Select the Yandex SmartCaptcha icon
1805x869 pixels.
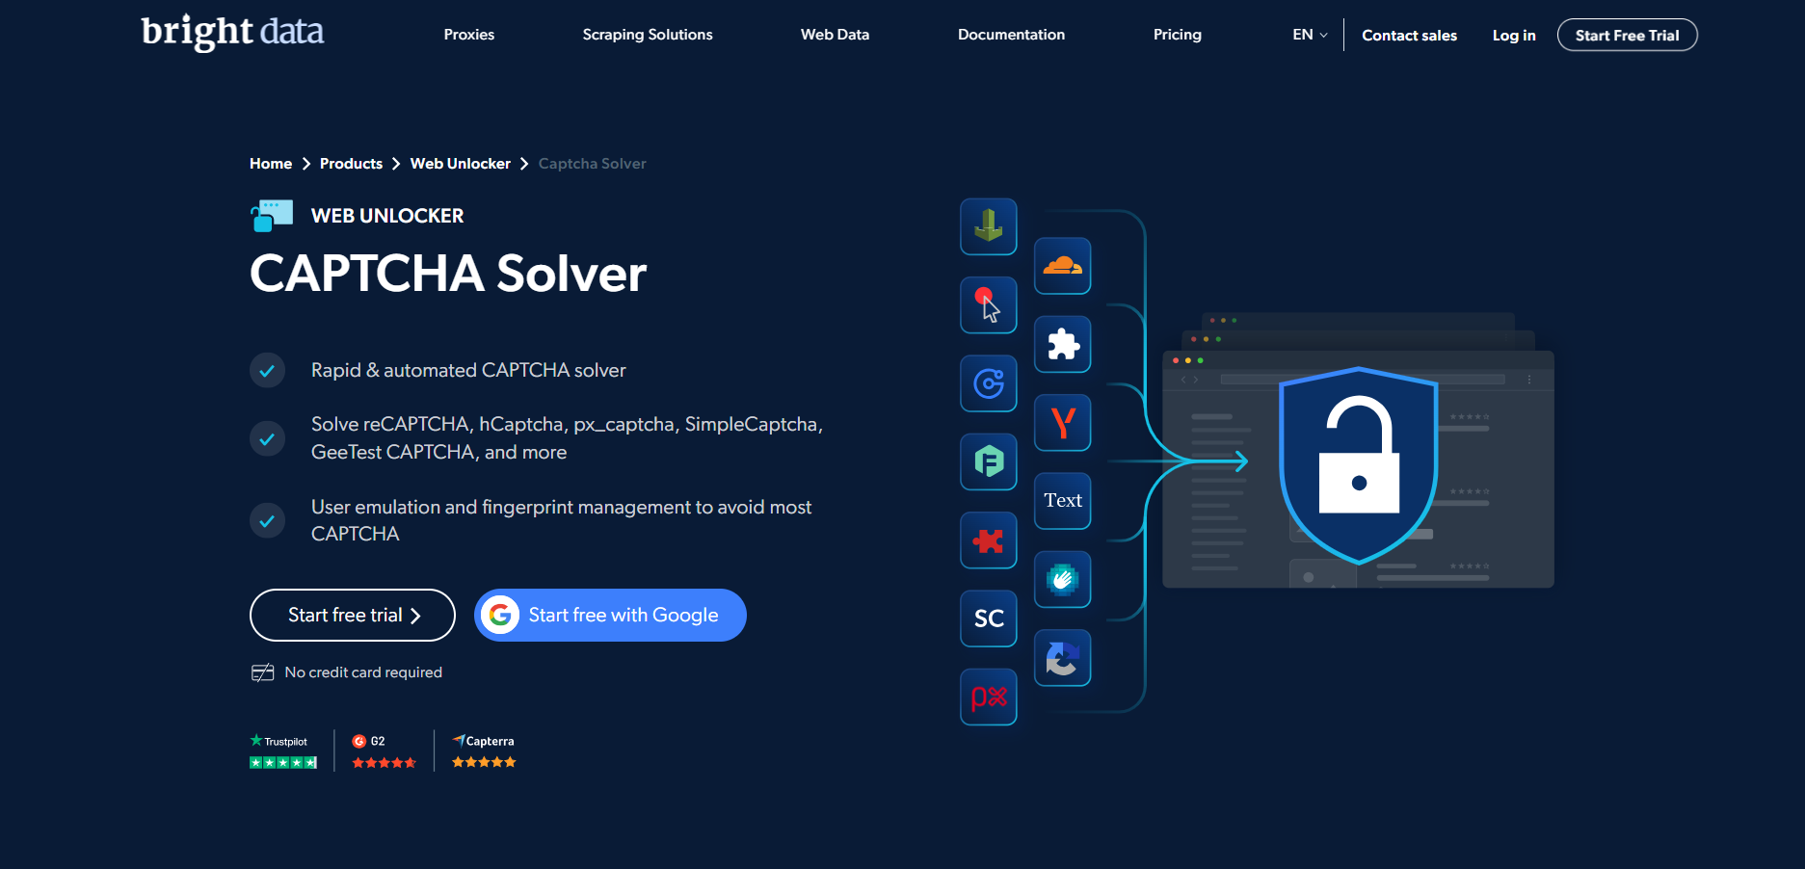(x=1062, y=422)
